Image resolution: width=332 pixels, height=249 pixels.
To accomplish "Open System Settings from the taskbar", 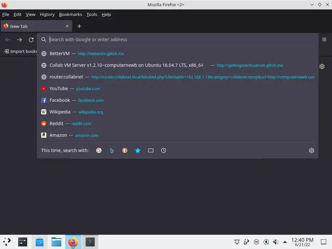I will [23, 242].
